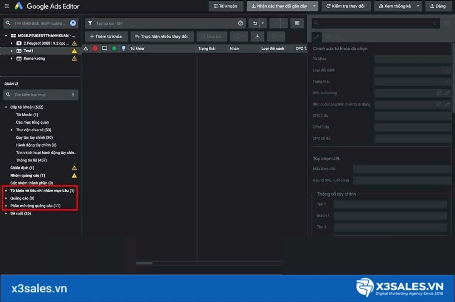Open the hamburger main menu
455x302 pixels.
7,6
